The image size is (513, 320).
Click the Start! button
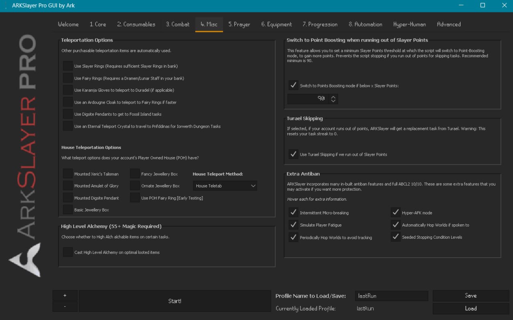[x=175, y=301]
